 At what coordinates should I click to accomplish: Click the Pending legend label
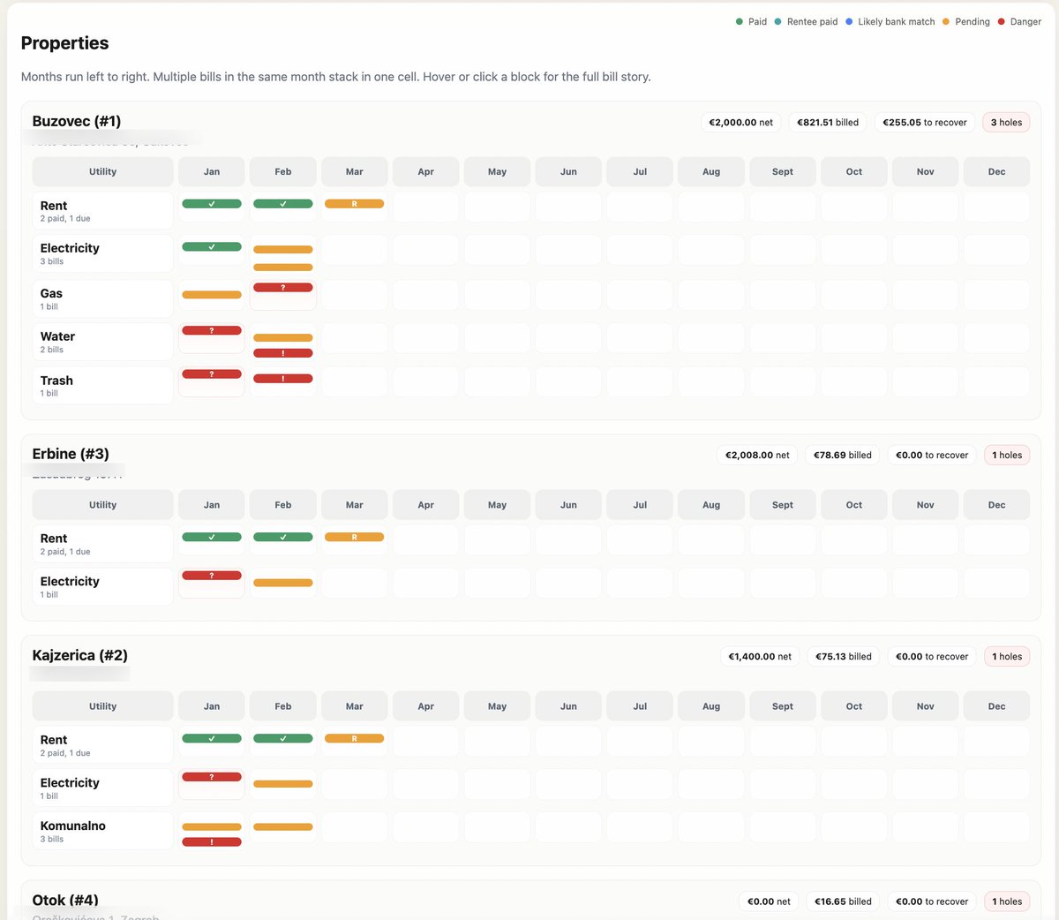click(973, 21)
